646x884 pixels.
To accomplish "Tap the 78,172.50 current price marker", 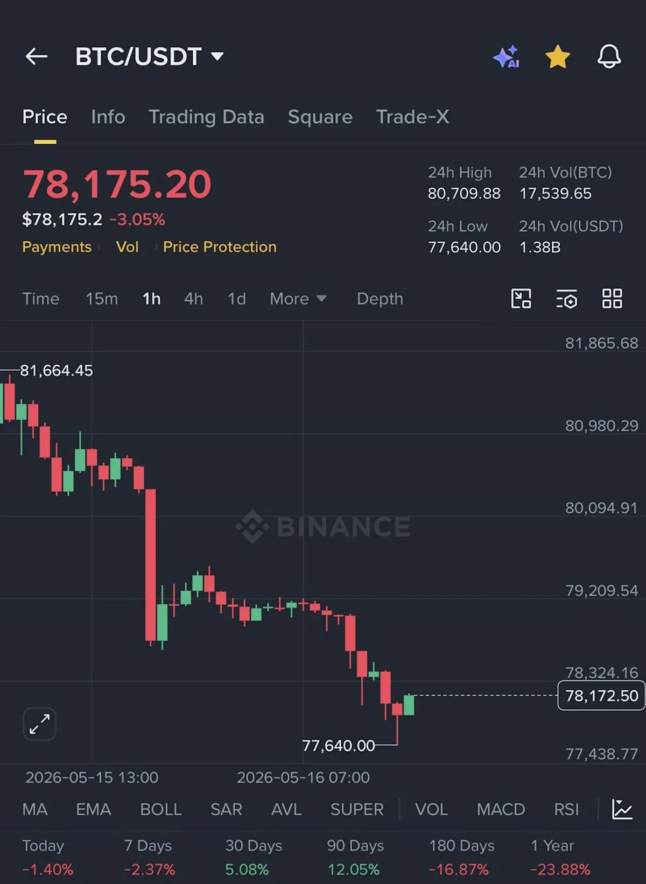I will click(x=601, y=696).
